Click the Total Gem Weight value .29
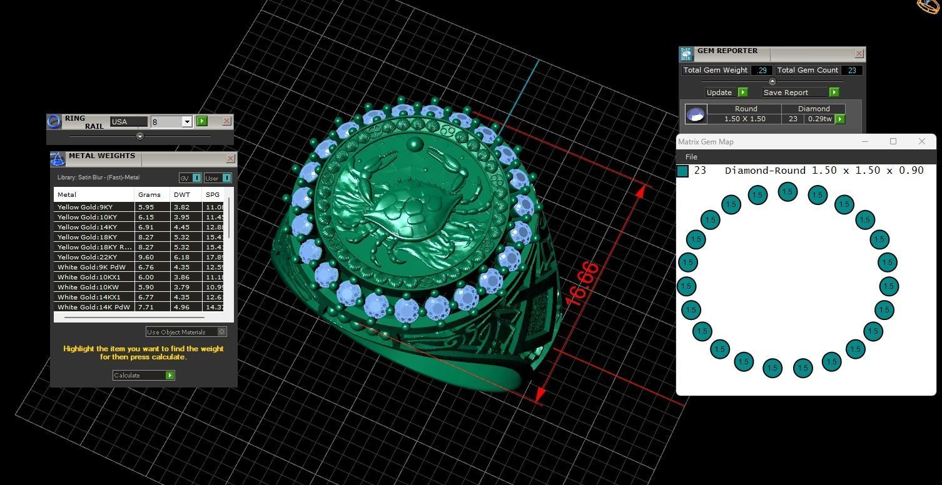The height and width of the screenshot is (485, 942). [762, 71]
